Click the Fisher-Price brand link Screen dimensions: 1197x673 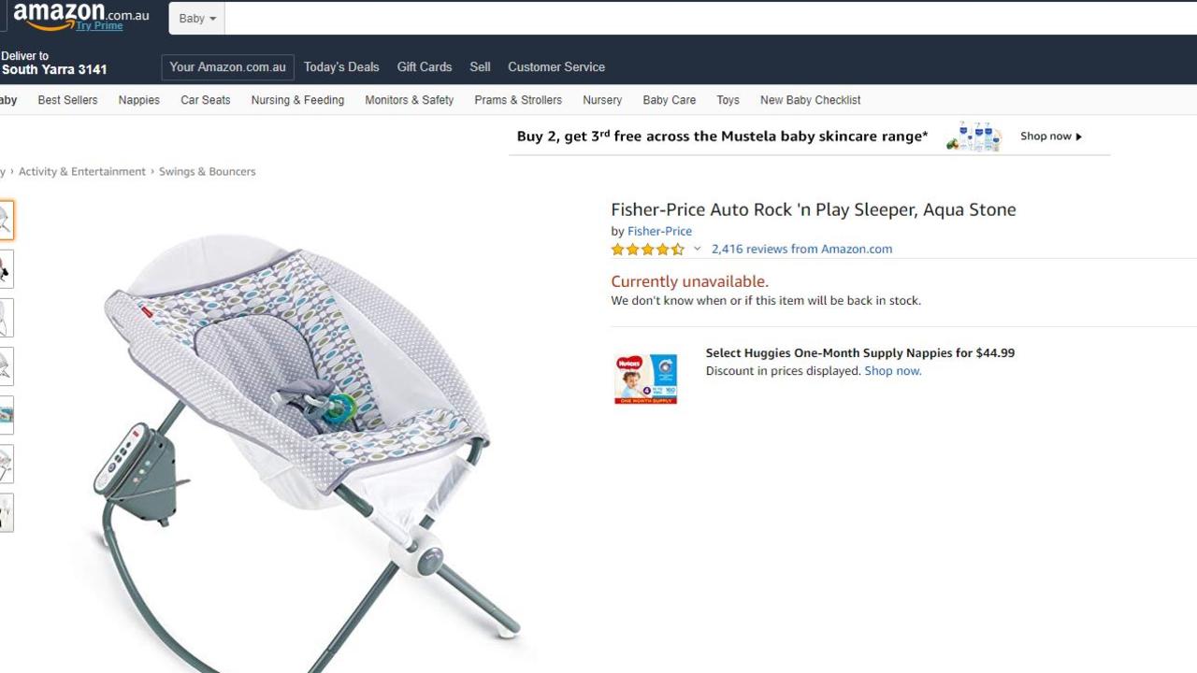[x=659, y=231]
